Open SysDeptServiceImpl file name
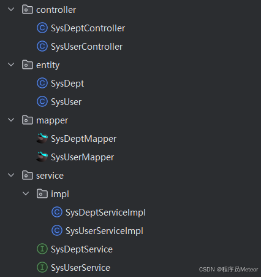The height and width of the screenshot is (277, 261). pos(105,213)
